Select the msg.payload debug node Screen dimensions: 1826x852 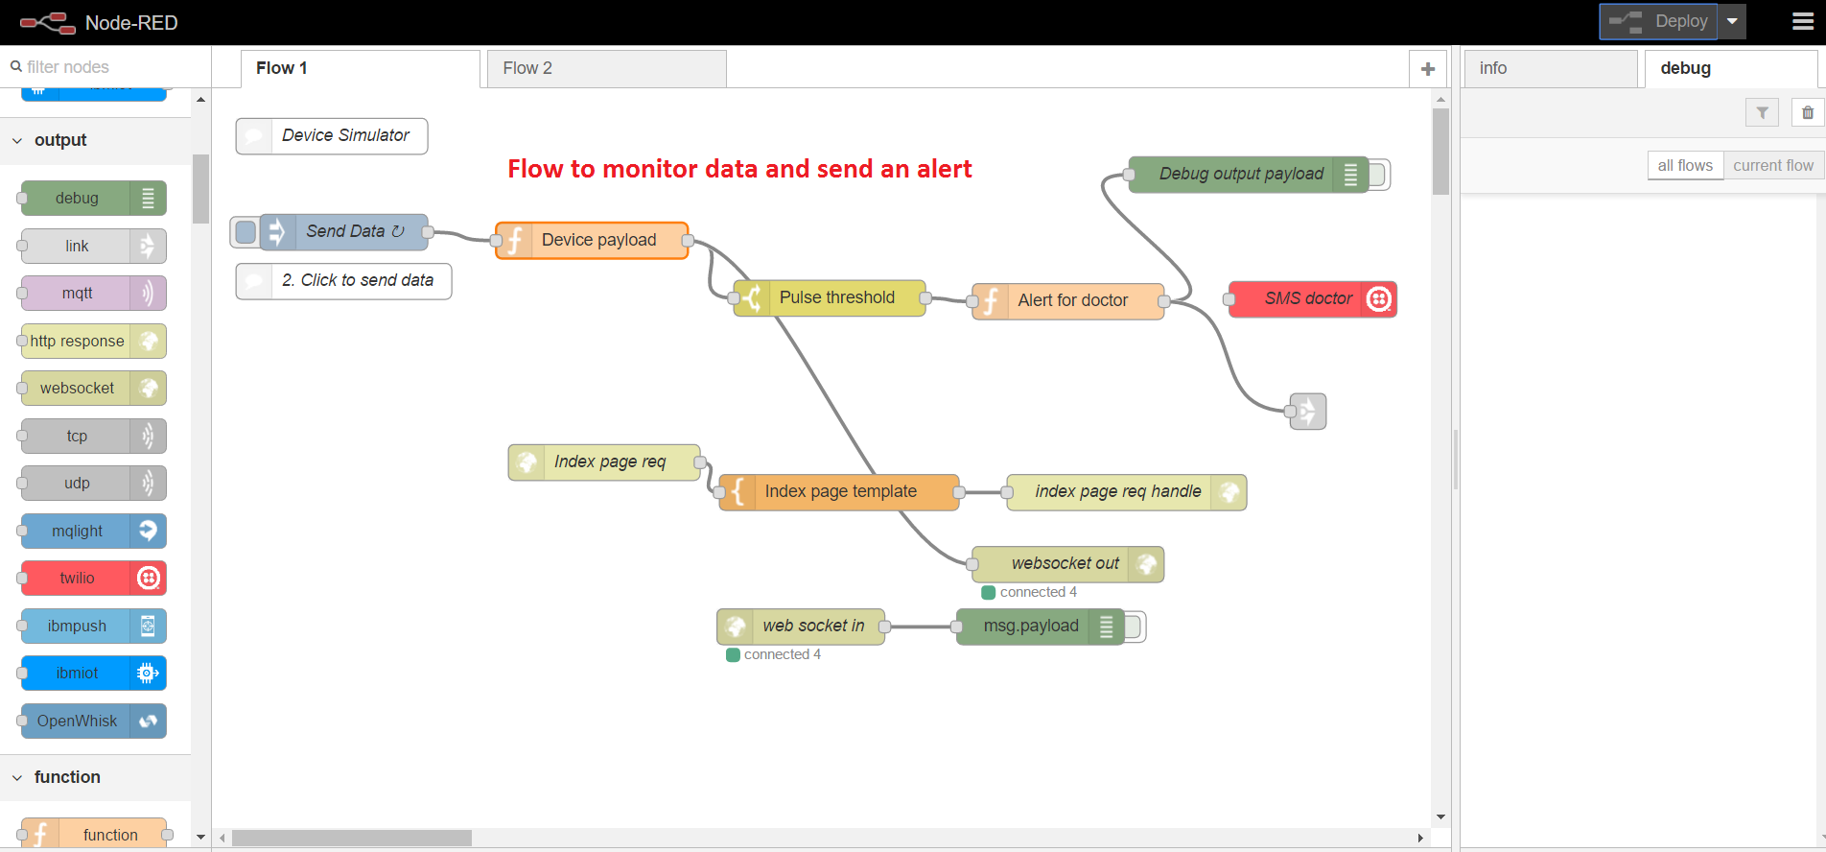(x=1041, y=627)
